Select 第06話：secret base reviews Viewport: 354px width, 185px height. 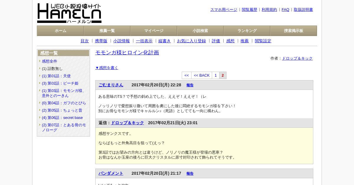pyautogui.click(x=62, y=118)
